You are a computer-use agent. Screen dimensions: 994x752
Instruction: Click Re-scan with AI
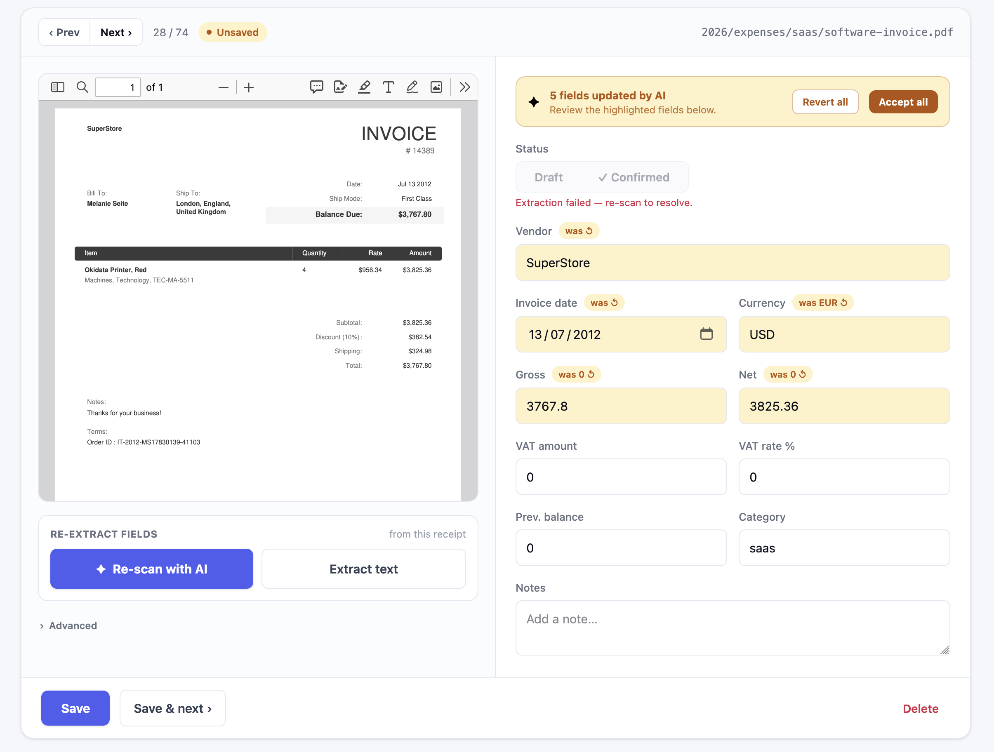152,569
